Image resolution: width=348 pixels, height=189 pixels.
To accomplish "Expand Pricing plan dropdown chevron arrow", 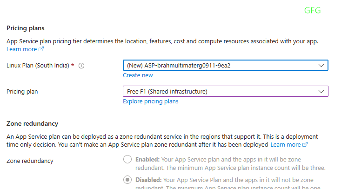I will tap(321, 91).
